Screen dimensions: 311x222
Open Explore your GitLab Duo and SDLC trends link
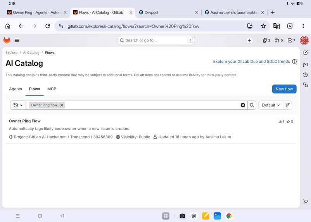coord(251,62)
